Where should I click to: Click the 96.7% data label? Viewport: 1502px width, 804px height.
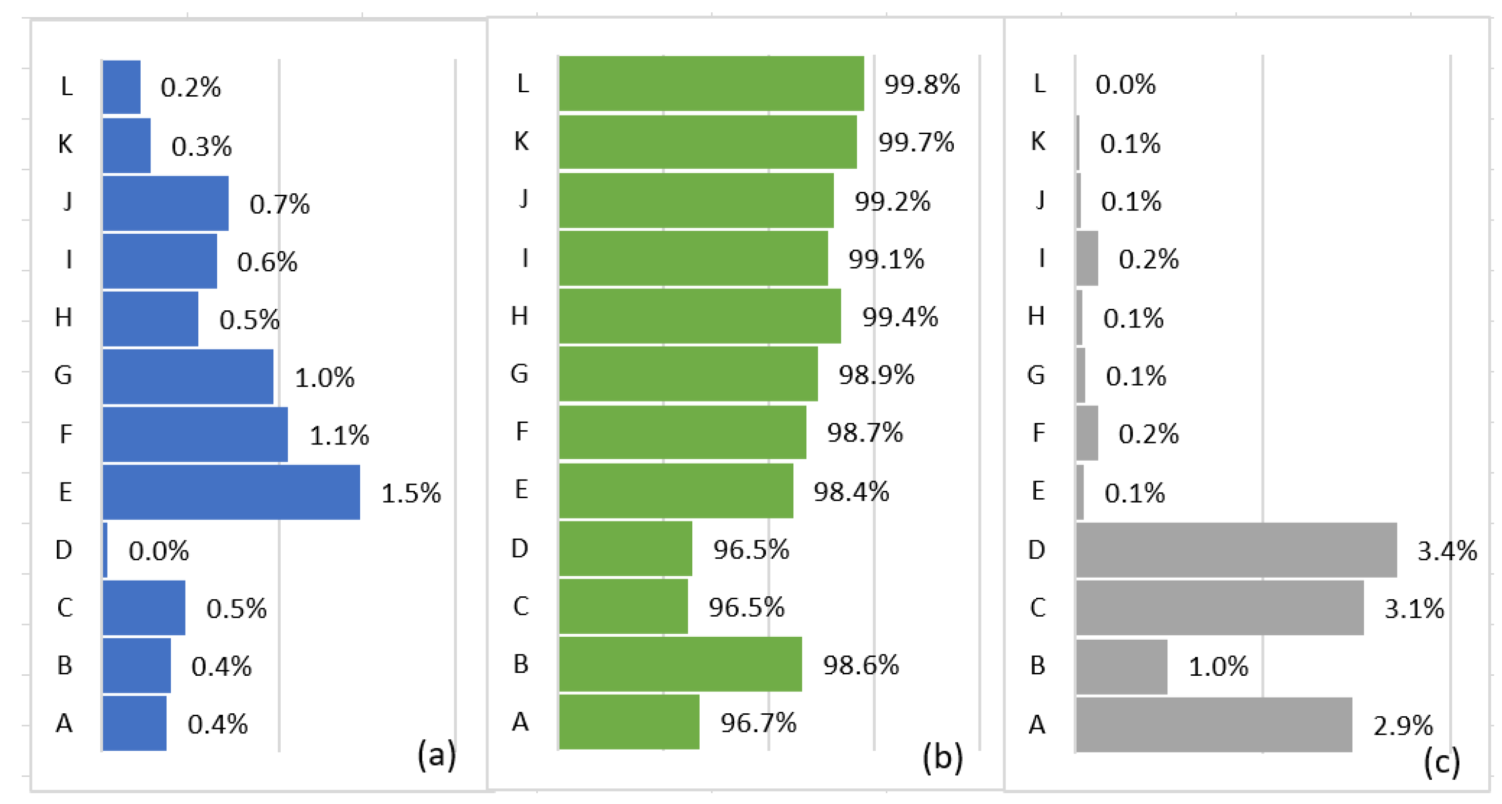pyautogui.click(x=758, y=723)
